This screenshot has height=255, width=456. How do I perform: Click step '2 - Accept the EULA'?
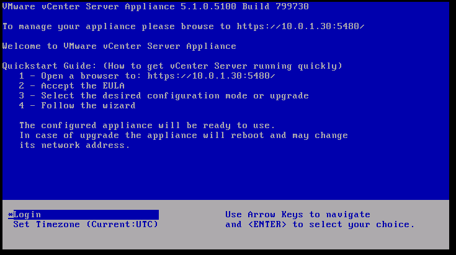coord(72,85)
